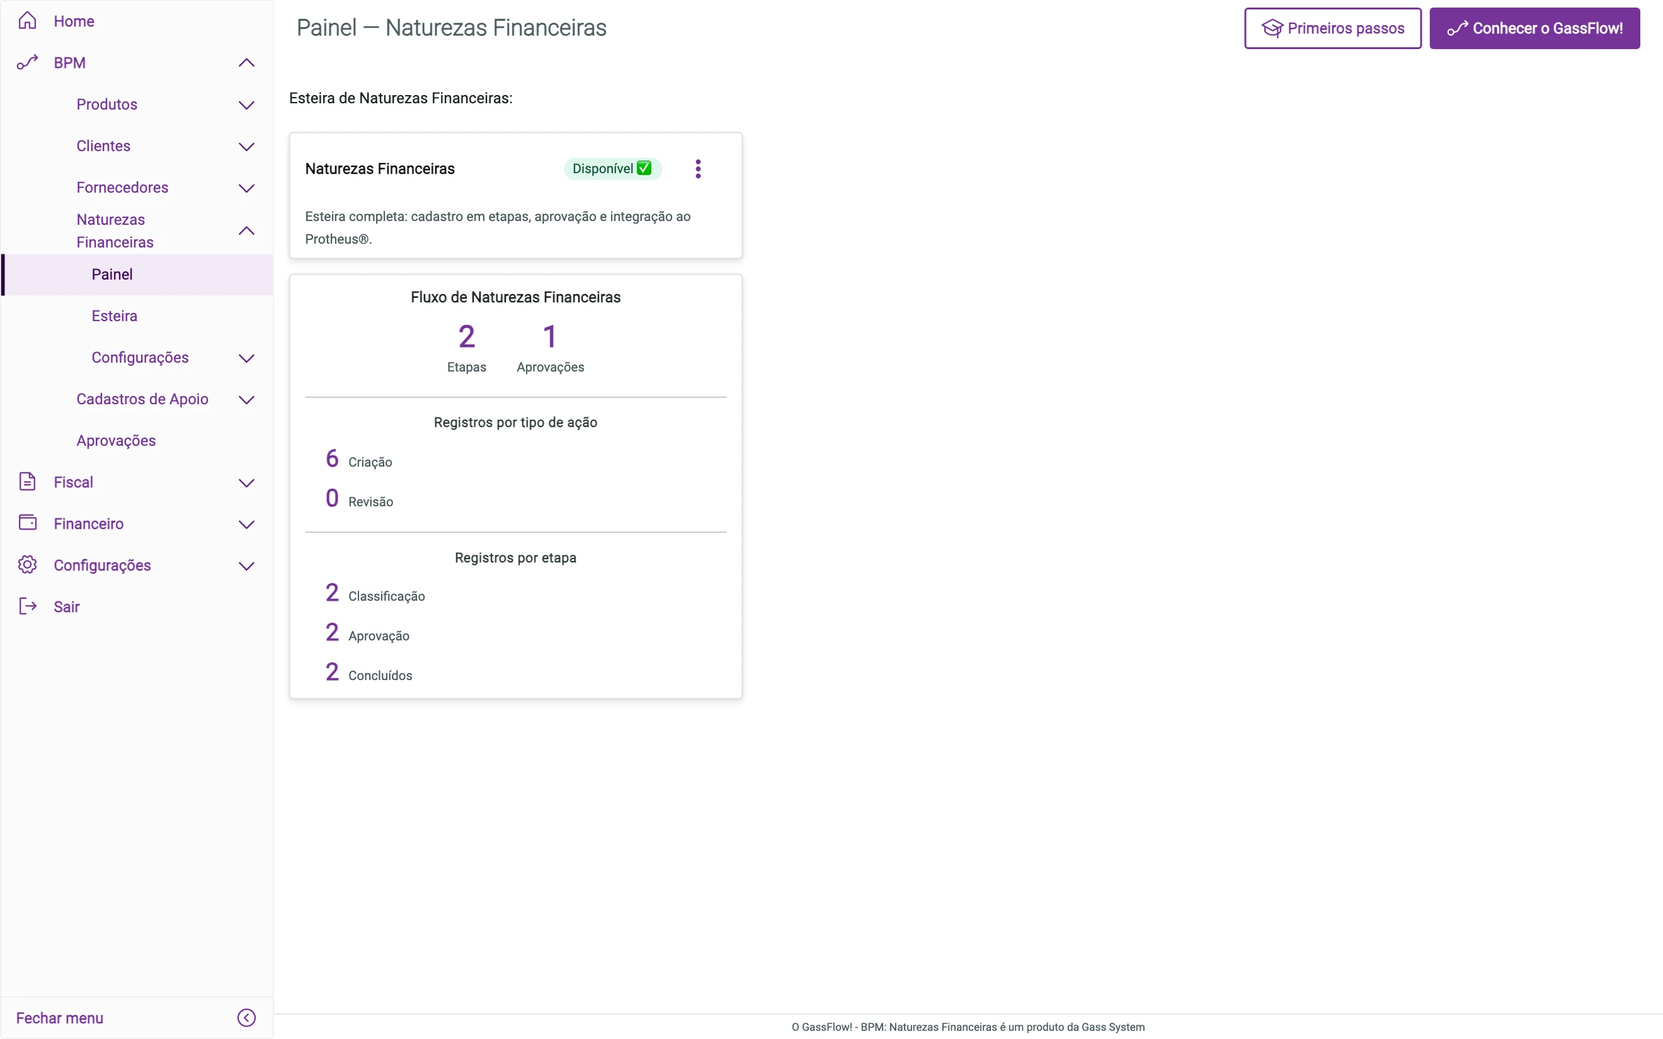
Task: Expand the Financeiro section chevron
Action: [247, 525]
